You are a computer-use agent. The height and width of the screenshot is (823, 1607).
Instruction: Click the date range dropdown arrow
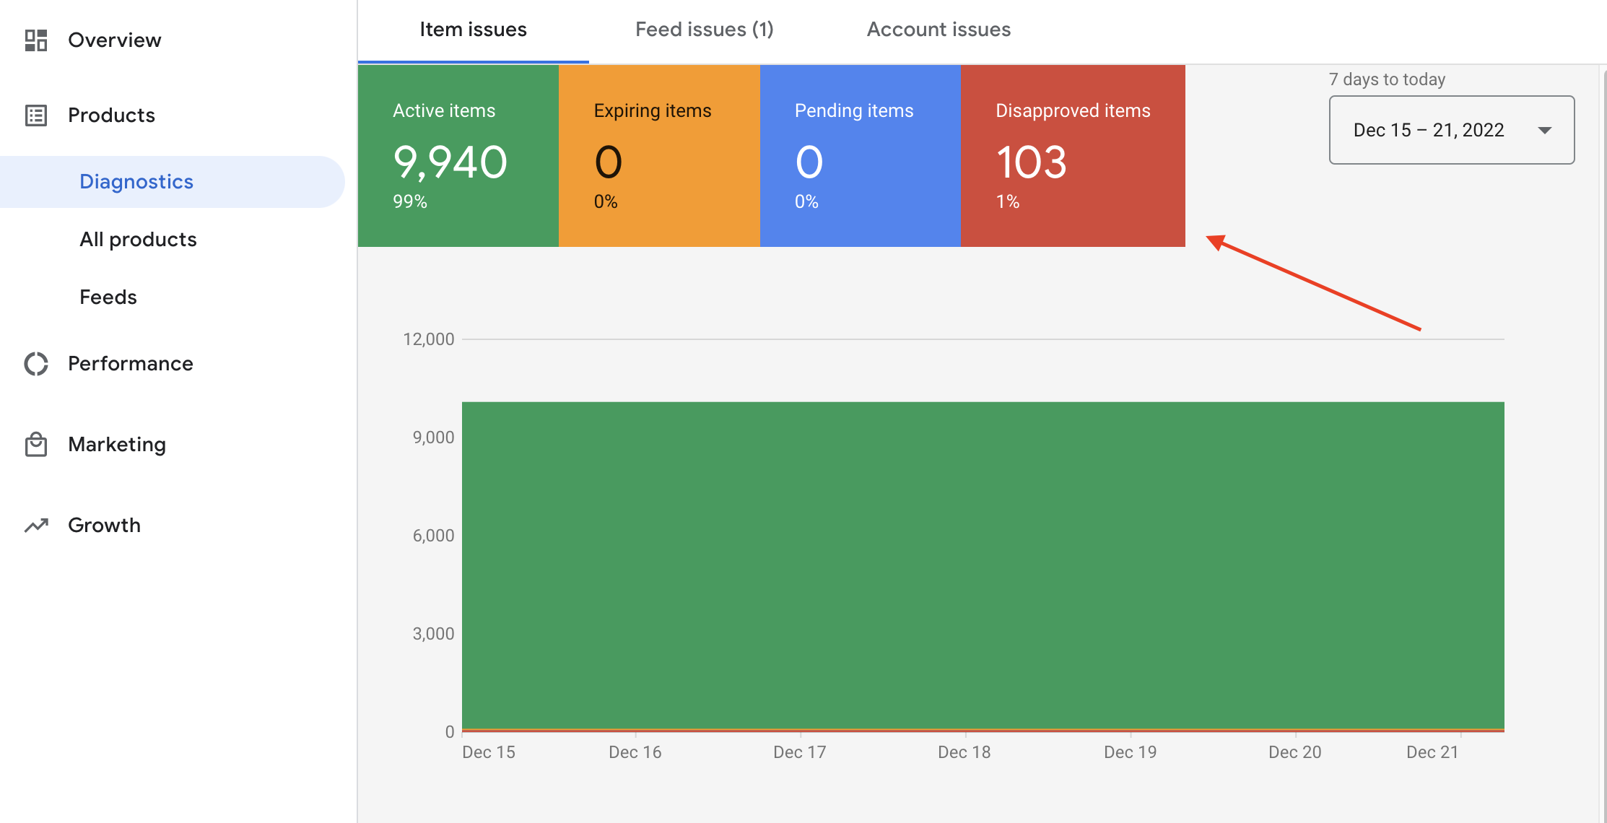click(1545, 131)
